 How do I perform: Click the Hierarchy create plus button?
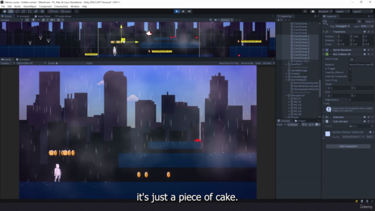(279, 20)
